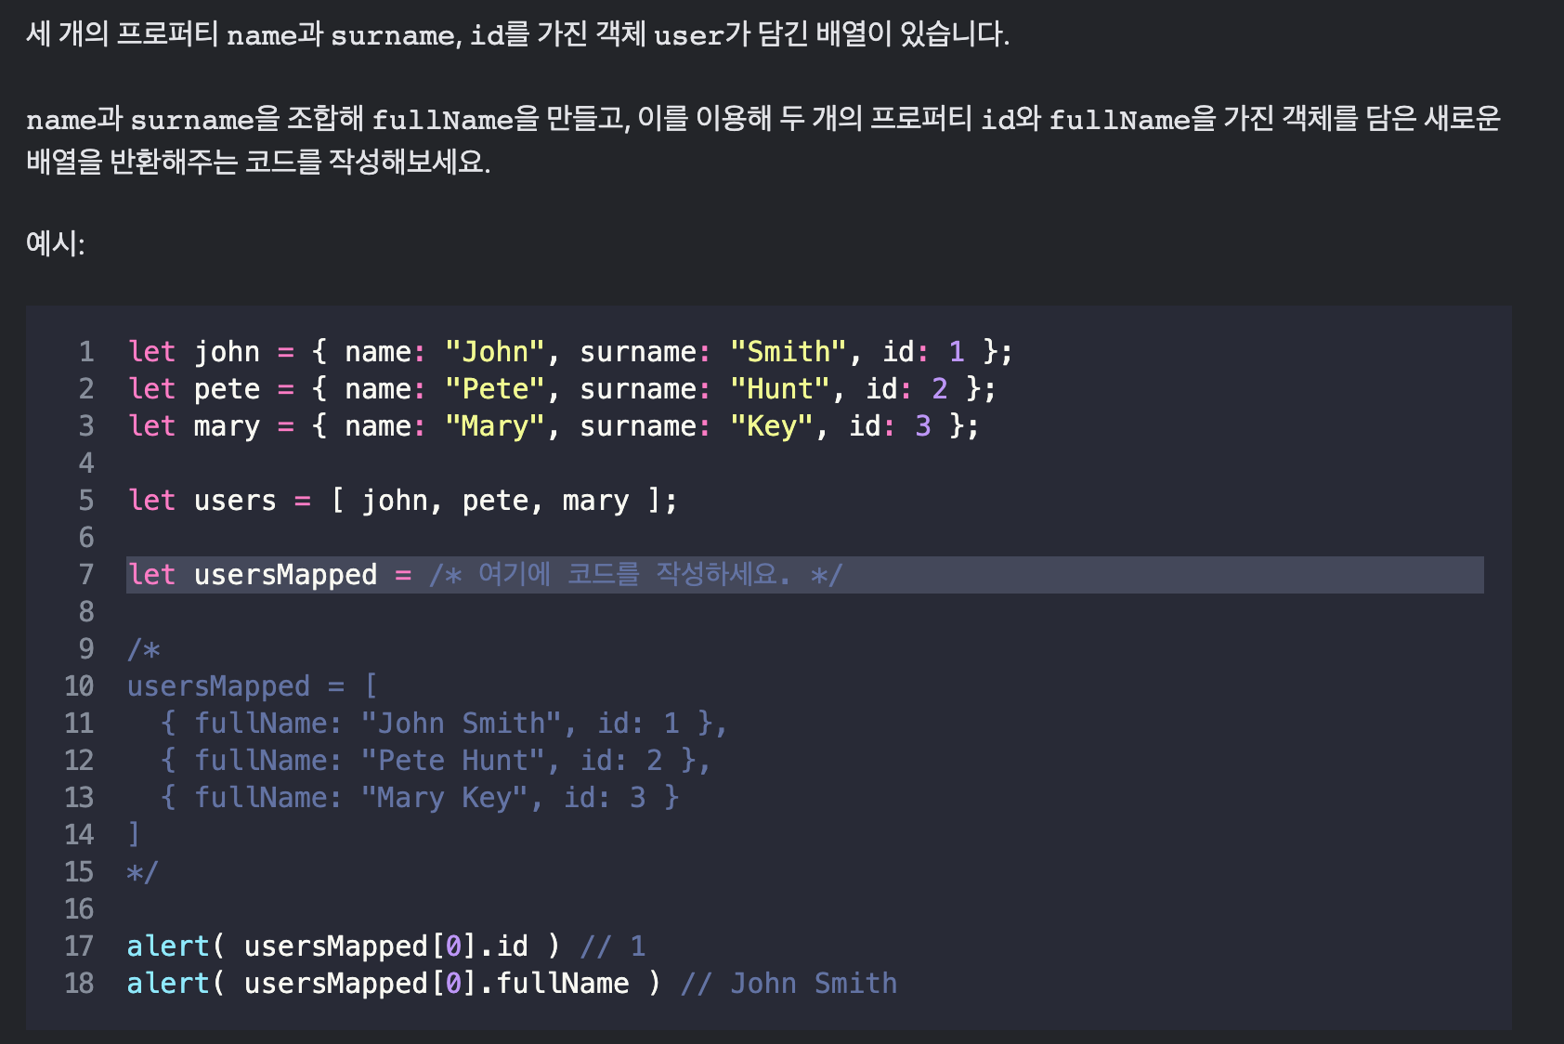The height and width of the screenshot is (1044, 1564).
Task: Click the users array declaration on line 5
Action: [x=399, y=500]
